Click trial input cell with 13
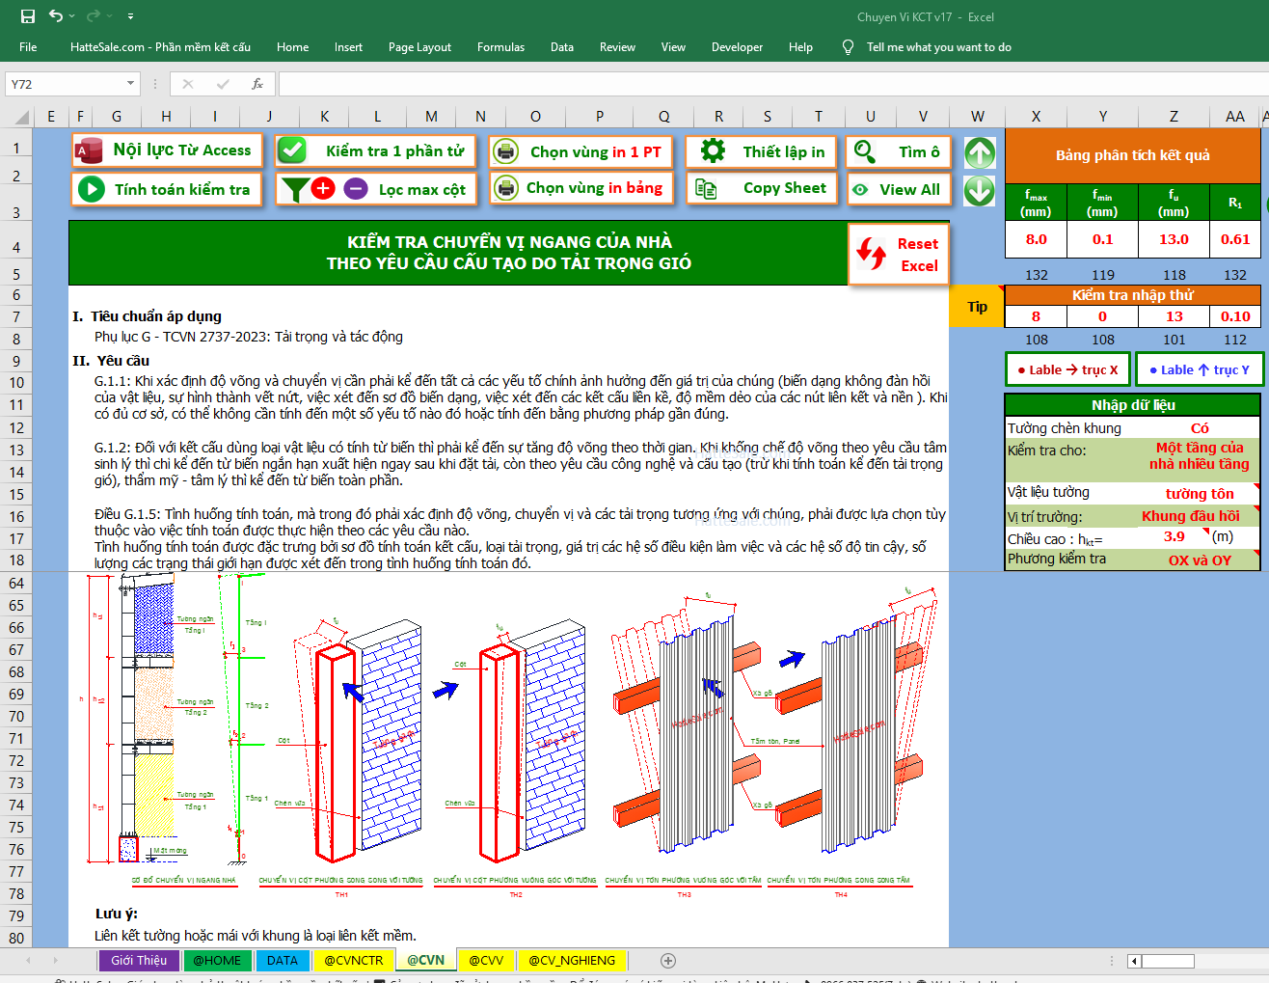 [1174, 316]
